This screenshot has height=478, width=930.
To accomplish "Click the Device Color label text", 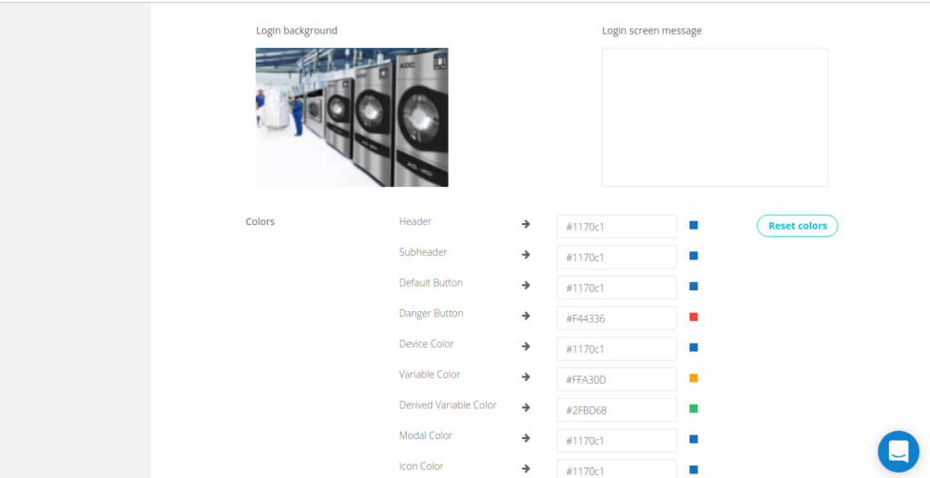I will coord(427,344).
